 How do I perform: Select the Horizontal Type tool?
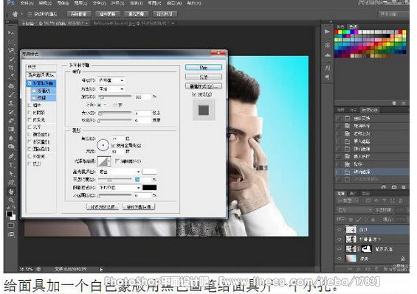11,164
